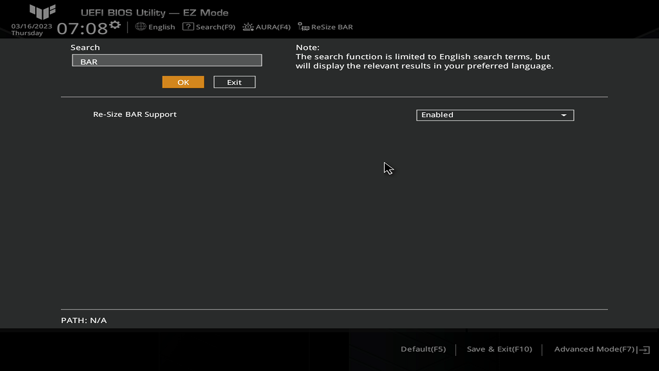This screenshot has height=371, width=659.
Task: Click Save & Exit(F10)
Action: tap(499, 349)
